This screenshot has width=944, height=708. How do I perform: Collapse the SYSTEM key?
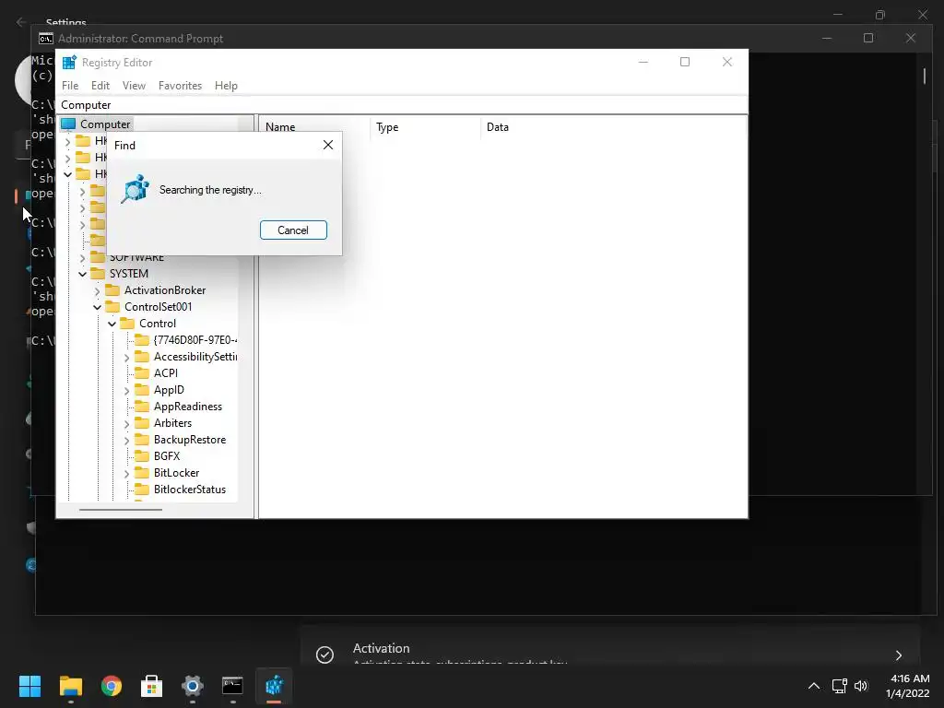(x=82, y=274)
